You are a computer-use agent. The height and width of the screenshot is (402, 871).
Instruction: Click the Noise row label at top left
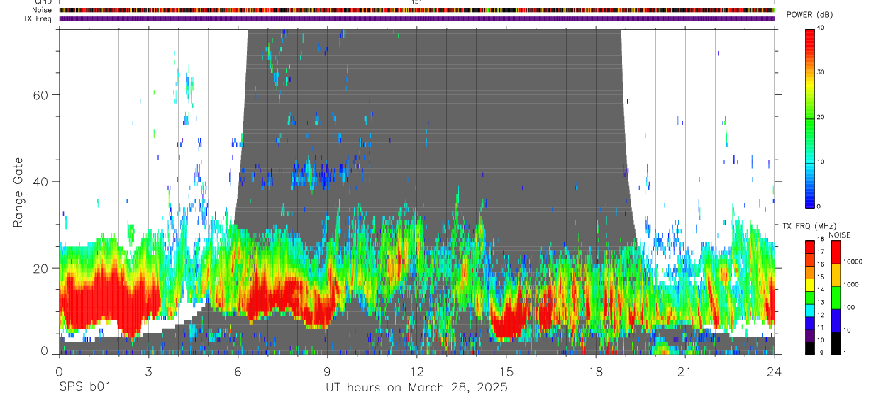pyautogui.click(x=43, y=10)
